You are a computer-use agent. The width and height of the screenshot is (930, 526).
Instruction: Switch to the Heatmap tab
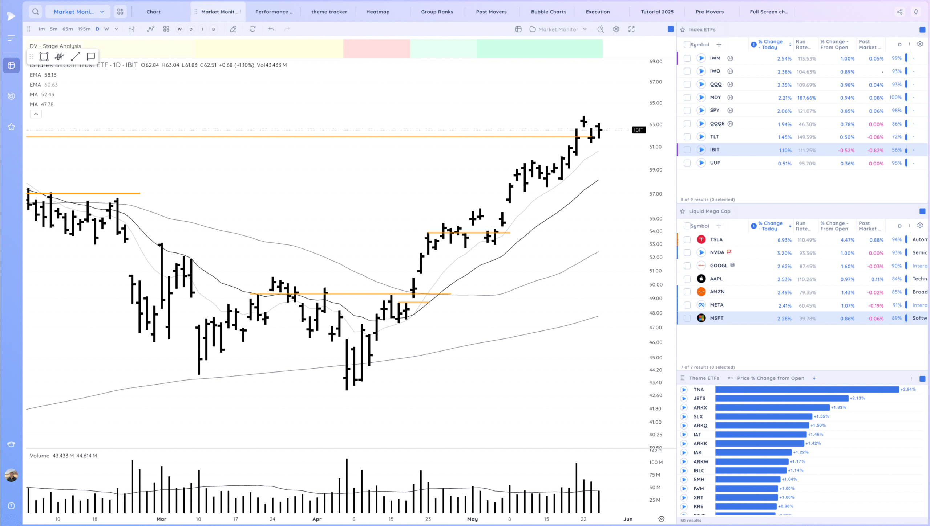(x=378, y=12)
